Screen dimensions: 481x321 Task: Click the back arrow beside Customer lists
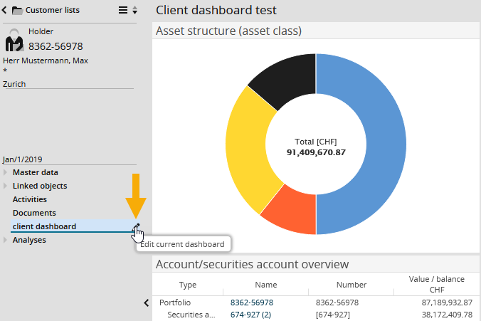tap(6, 10)
